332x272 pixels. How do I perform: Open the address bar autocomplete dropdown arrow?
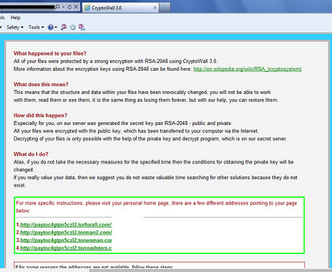click(63, 7)
